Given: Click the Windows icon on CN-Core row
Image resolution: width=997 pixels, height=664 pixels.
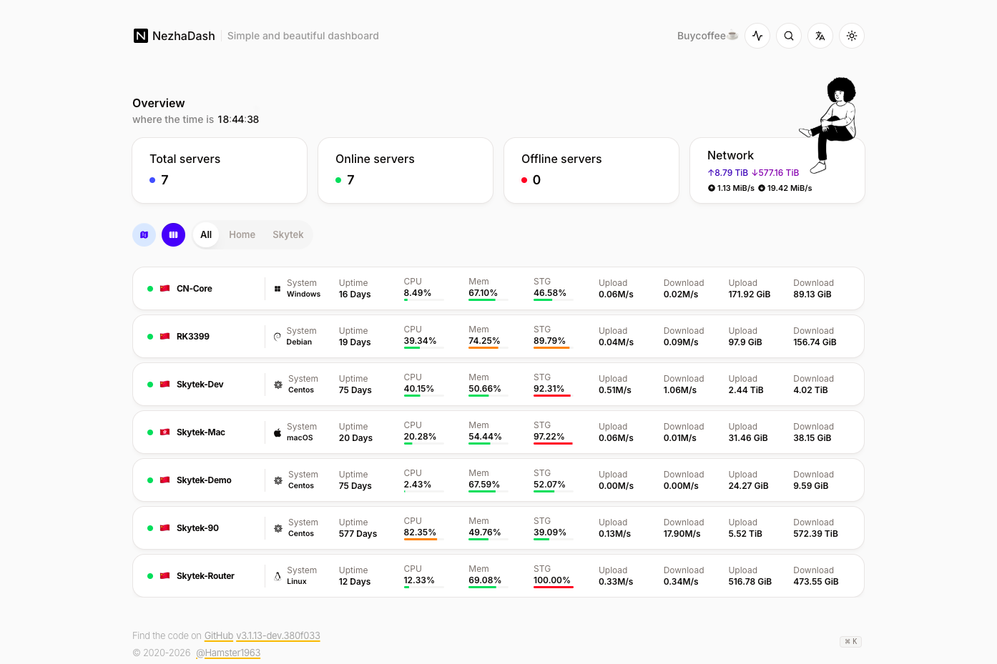Looking at the screenshot, I should point(278,289).
